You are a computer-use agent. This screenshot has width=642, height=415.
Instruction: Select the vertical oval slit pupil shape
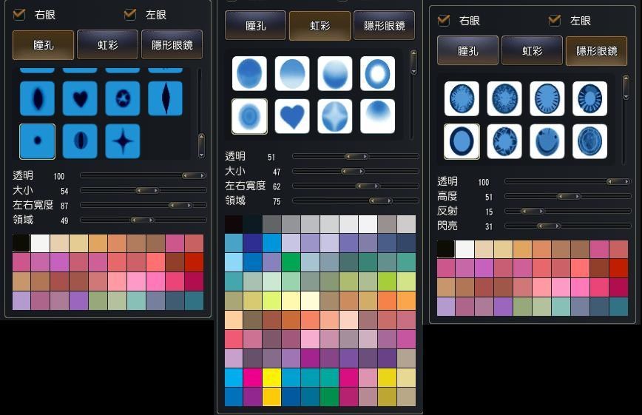(37, 98)
